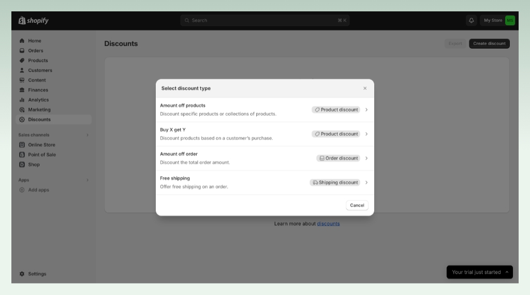Open Buy X get Y via its chevron
530x295 pixels.
[366, 134]
